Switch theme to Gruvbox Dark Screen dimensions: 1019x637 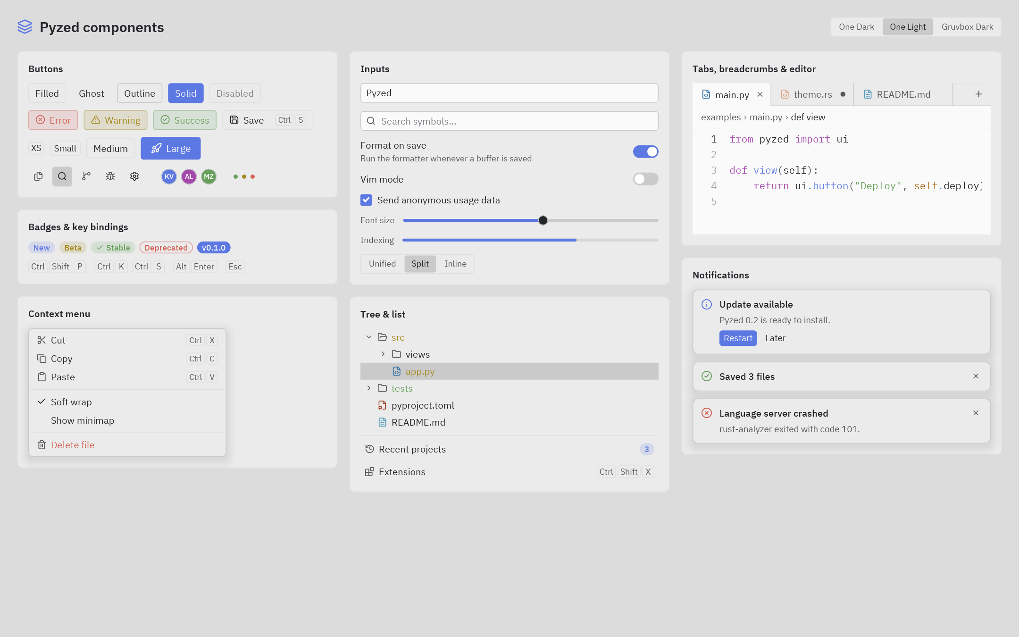(967, 27)
